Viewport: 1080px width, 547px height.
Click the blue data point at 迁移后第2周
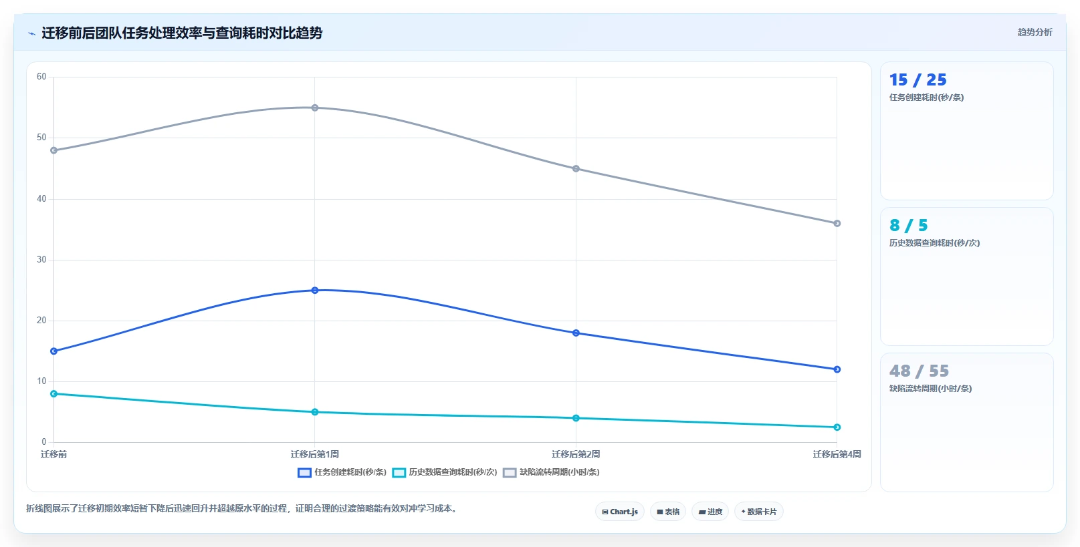click(x=576, y=333)
